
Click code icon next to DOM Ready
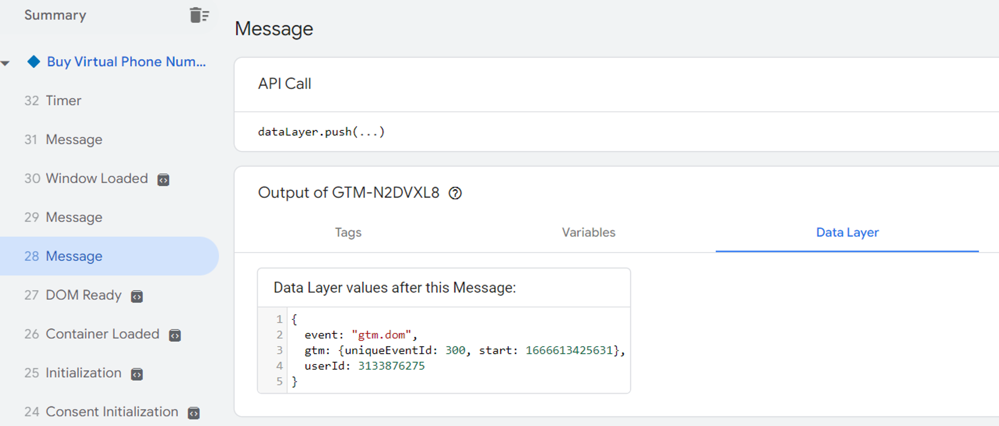click(x=137, y=297)
